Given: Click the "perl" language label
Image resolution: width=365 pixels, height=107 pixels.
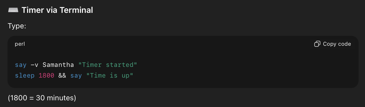Looking at the screenshot, I should click(20, 44).
